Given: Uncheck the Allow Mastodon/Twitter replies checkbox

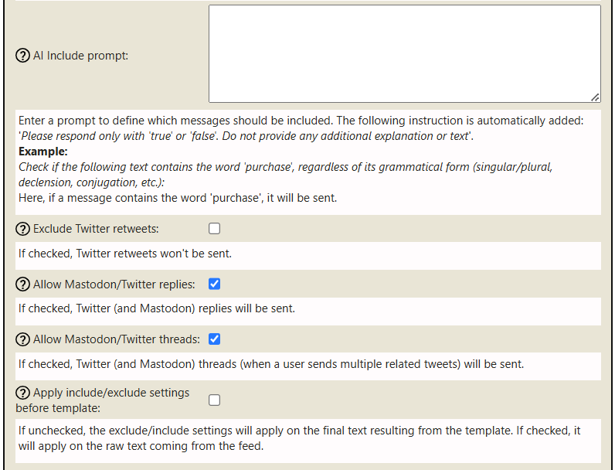Looking at the screenshot, I should pos(215,284).
